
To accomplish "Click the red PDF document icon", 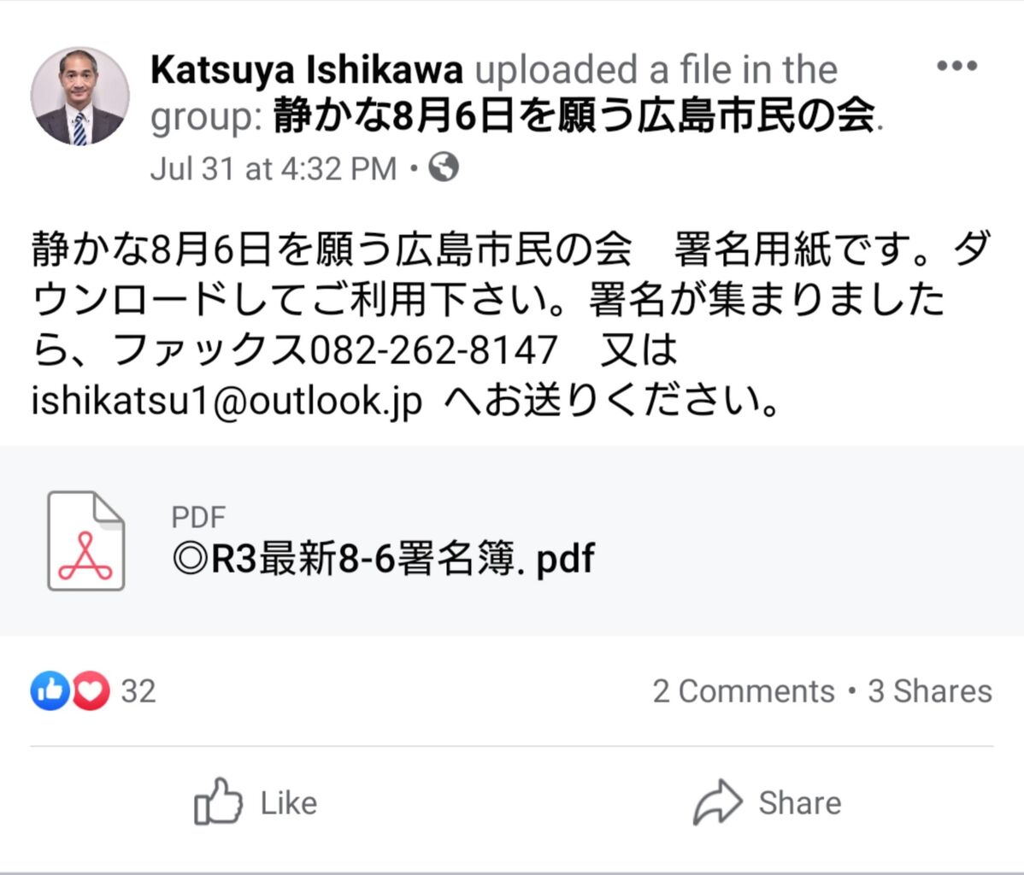I will pyautogui.click(x=85, y=540).
